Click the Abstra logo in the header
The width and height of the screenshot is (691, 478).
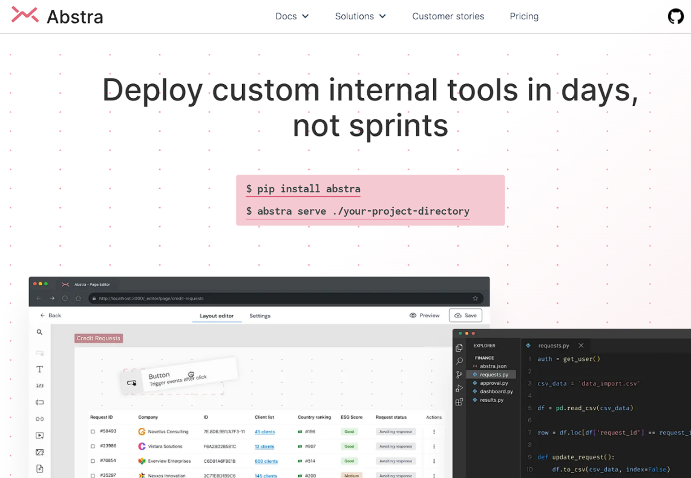pyautogui.click(x=57, y=16)
